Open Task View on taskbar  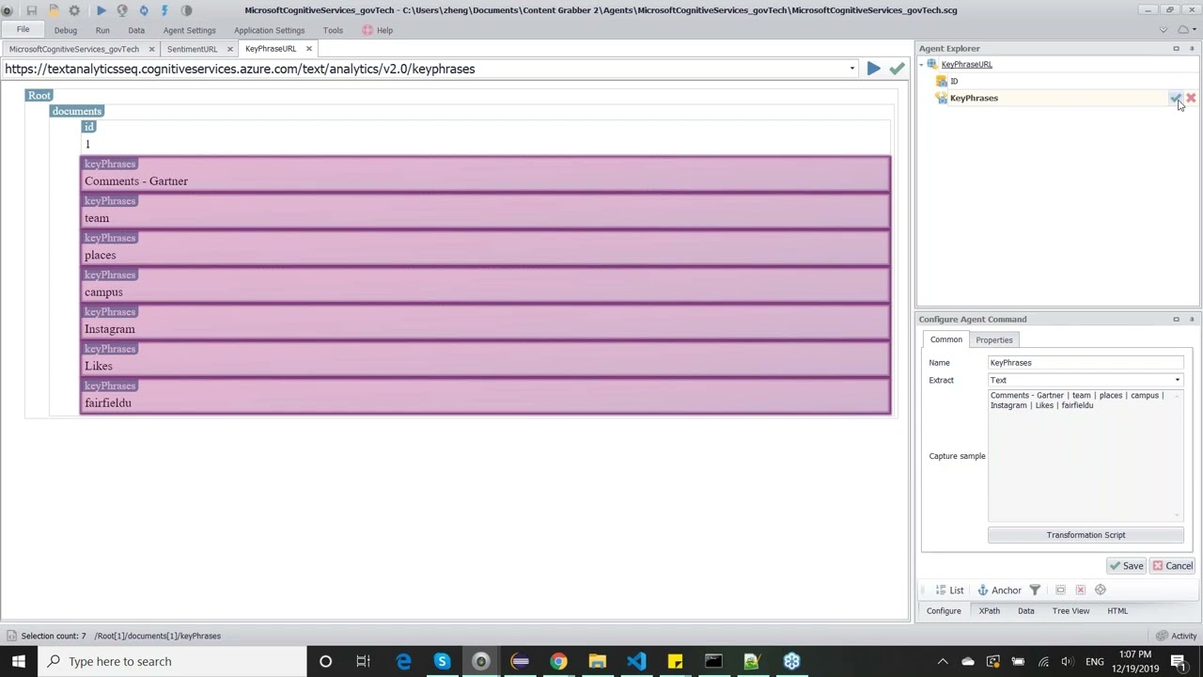click(x=363, y=661)
